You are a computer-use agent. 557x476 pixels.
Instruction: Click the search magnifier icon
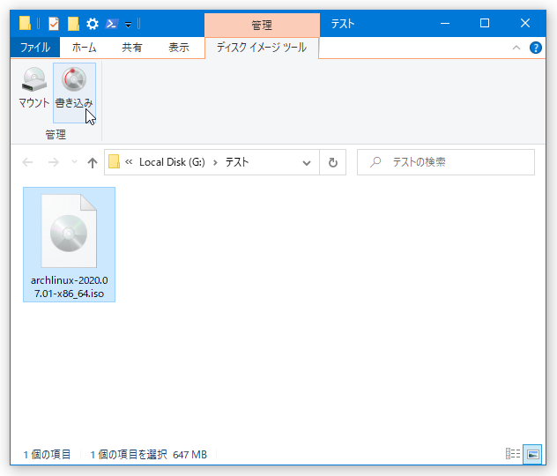pos(375,162)
